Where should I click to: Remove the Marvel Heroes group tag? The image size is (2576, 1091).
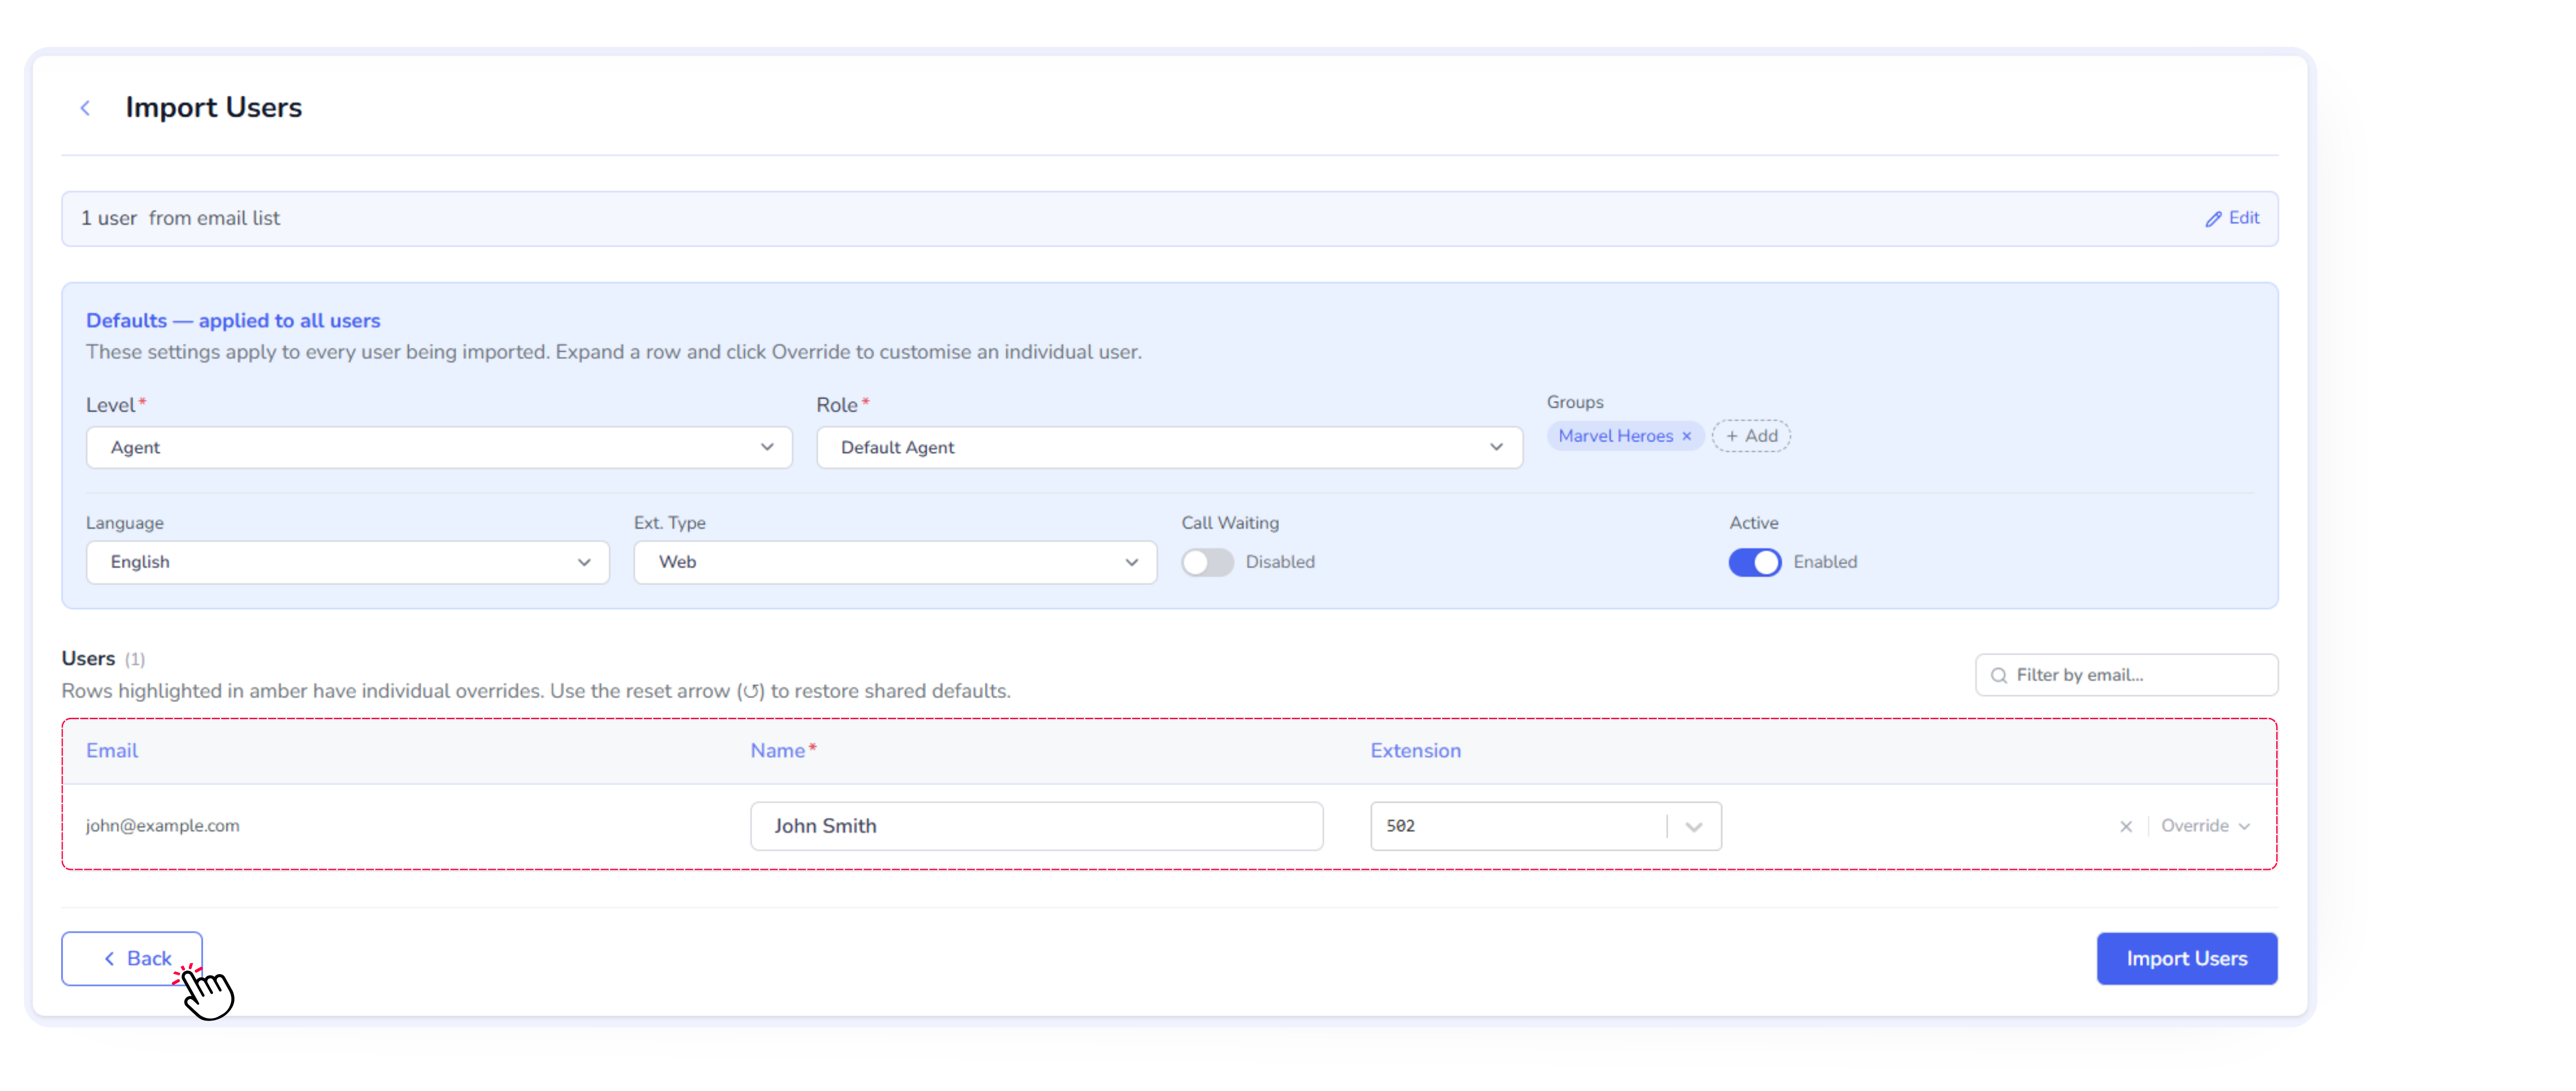pyautogui.click(x=1687, y=436)
